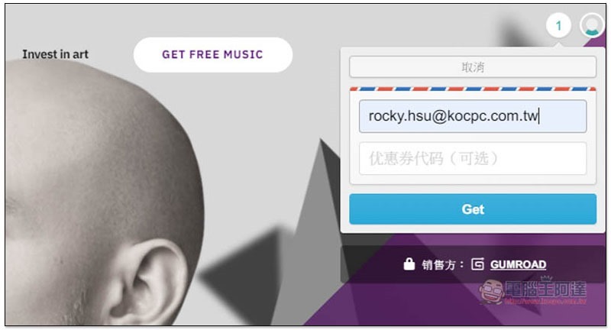The image size is (611, 330).
Task: Click the blue Get button
Action: (473, 209)
